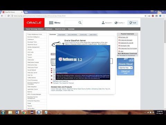Click the Call phone button
The width and height of the screenshot is (166, 125).
pyautogui.click(x=133, y=23)
